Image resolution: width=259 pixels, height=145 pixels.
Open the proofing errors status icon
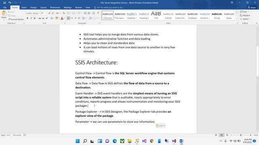25,135
